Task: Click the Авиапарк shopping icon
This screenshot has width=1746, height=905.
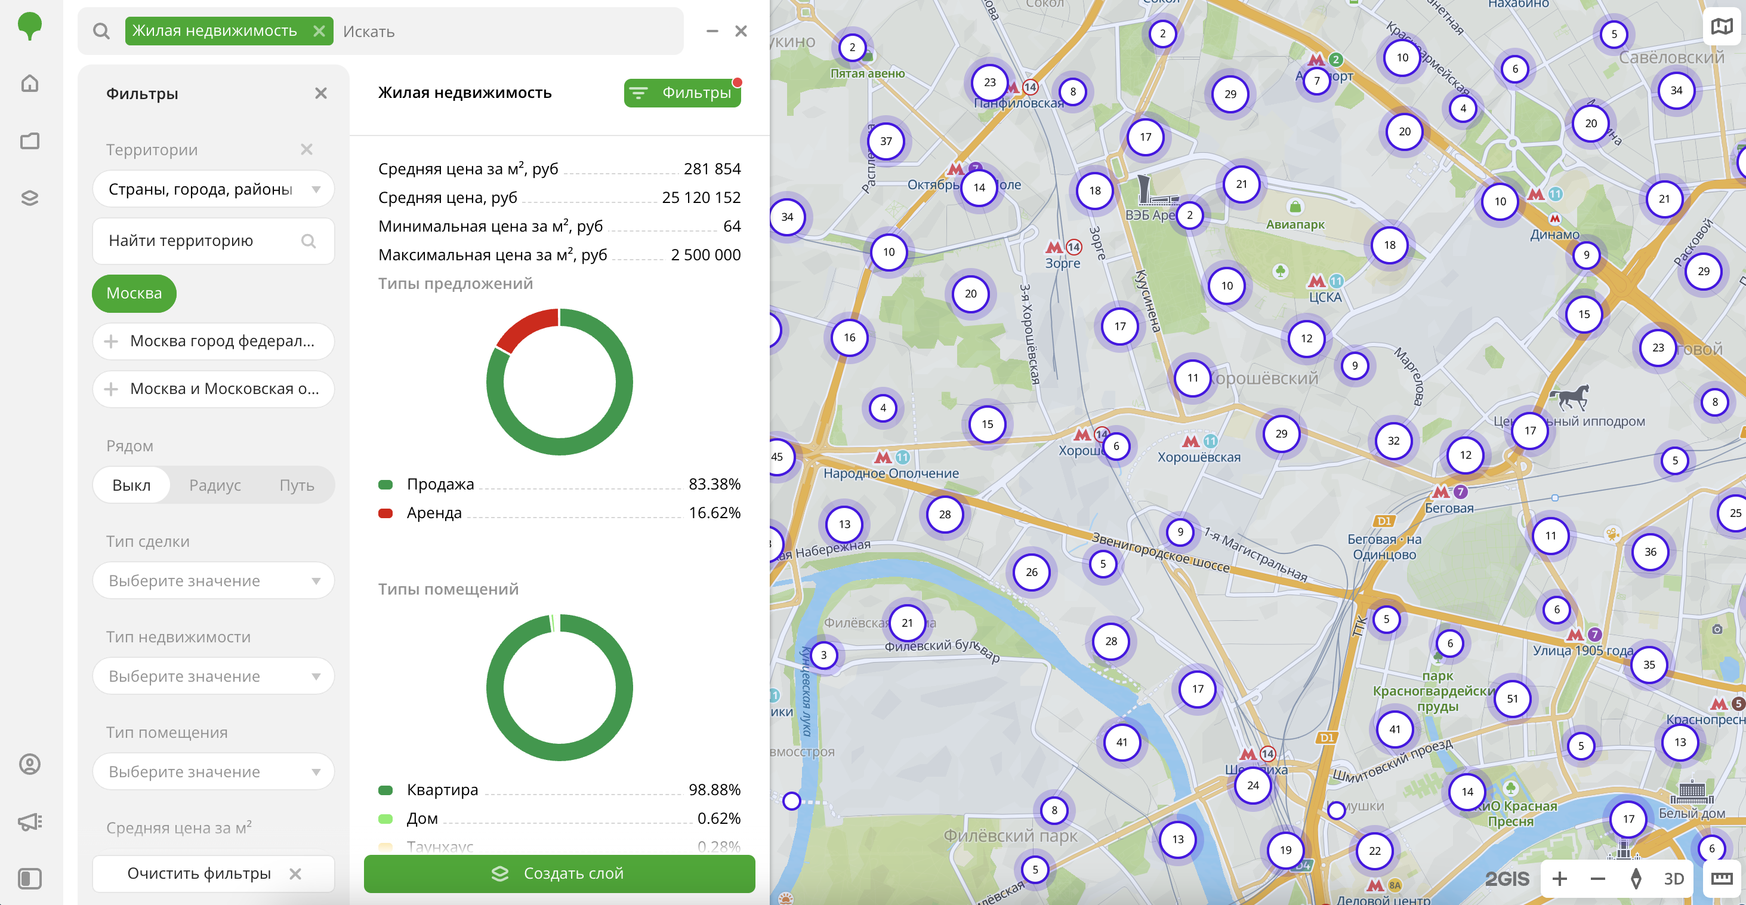Action: coord(1295,206)
